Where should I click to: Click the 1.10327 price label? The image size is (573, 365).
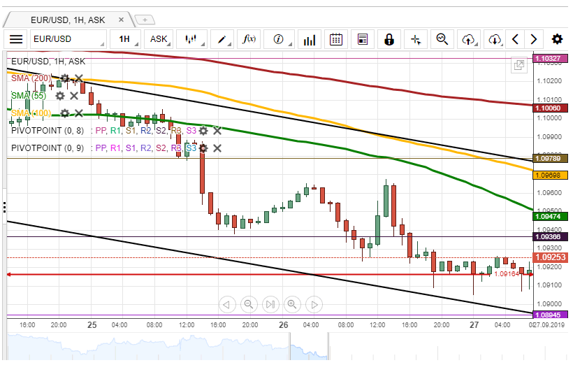[550, 58]
